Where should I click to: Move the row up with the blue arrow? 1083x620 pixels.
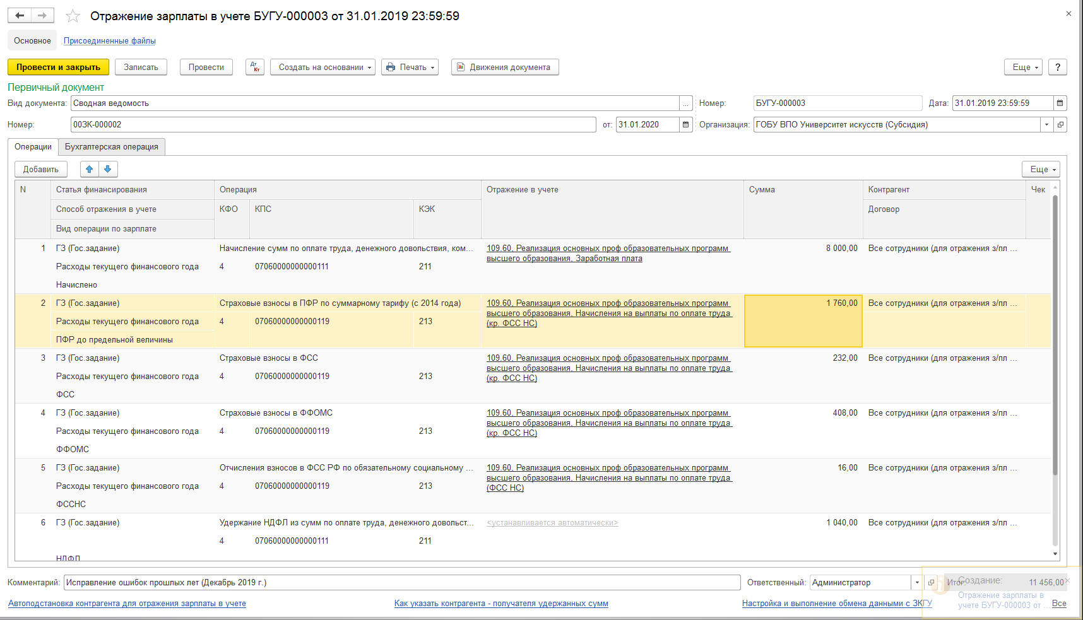point(90,169)
